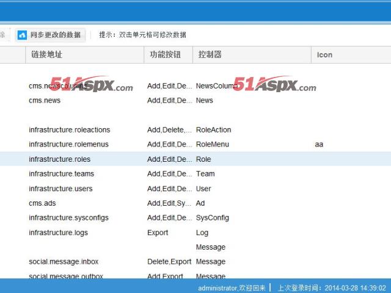Select the infrastructure.users cell
Viewport: 391px width, 293px height.
[60, 189]
